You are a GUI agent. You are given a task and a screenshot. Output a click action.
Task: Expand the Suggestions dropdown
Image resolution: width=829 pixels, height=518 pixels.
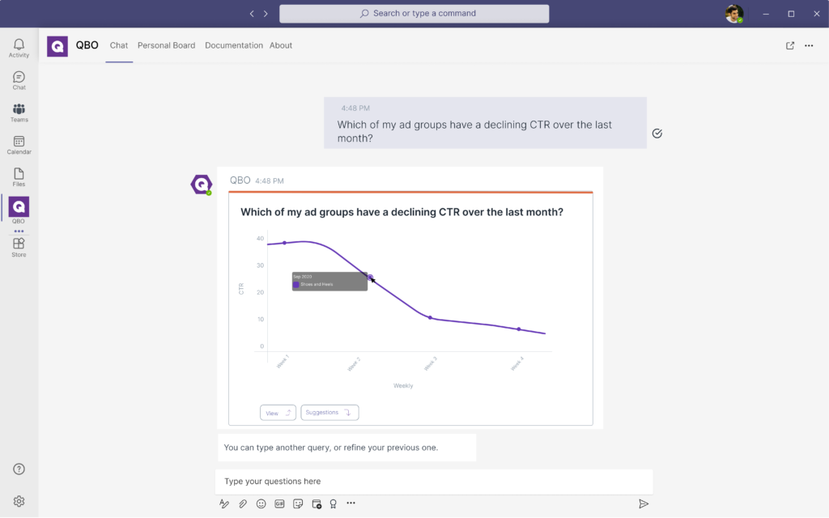[329, 413]
